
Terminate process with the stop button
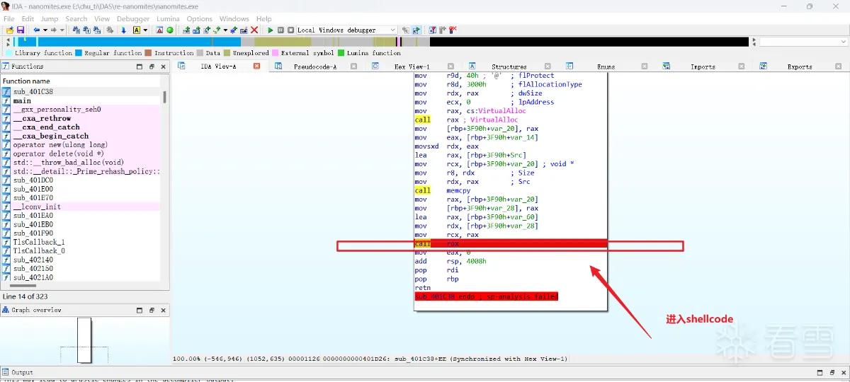pyautogui.click(x=290, y=30)
